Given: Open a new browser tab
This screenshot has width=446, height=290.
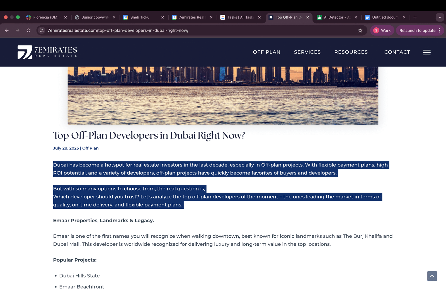Looking at the screenshot, I should coord(415,17).
